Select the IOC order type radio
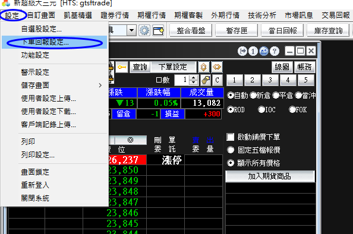This screenshot has height=234, width=353. (261, 109)
